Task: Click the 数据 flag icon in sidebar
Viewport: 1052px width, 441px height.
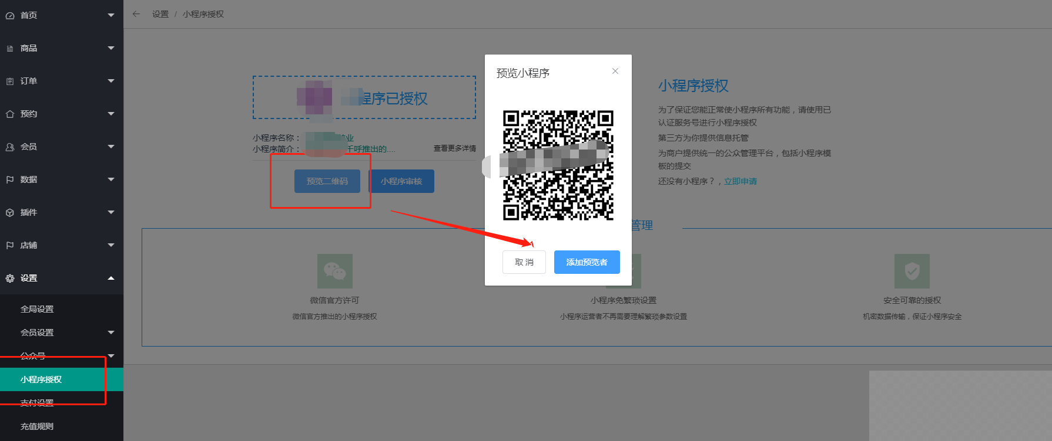Action: tap(10, 179)
